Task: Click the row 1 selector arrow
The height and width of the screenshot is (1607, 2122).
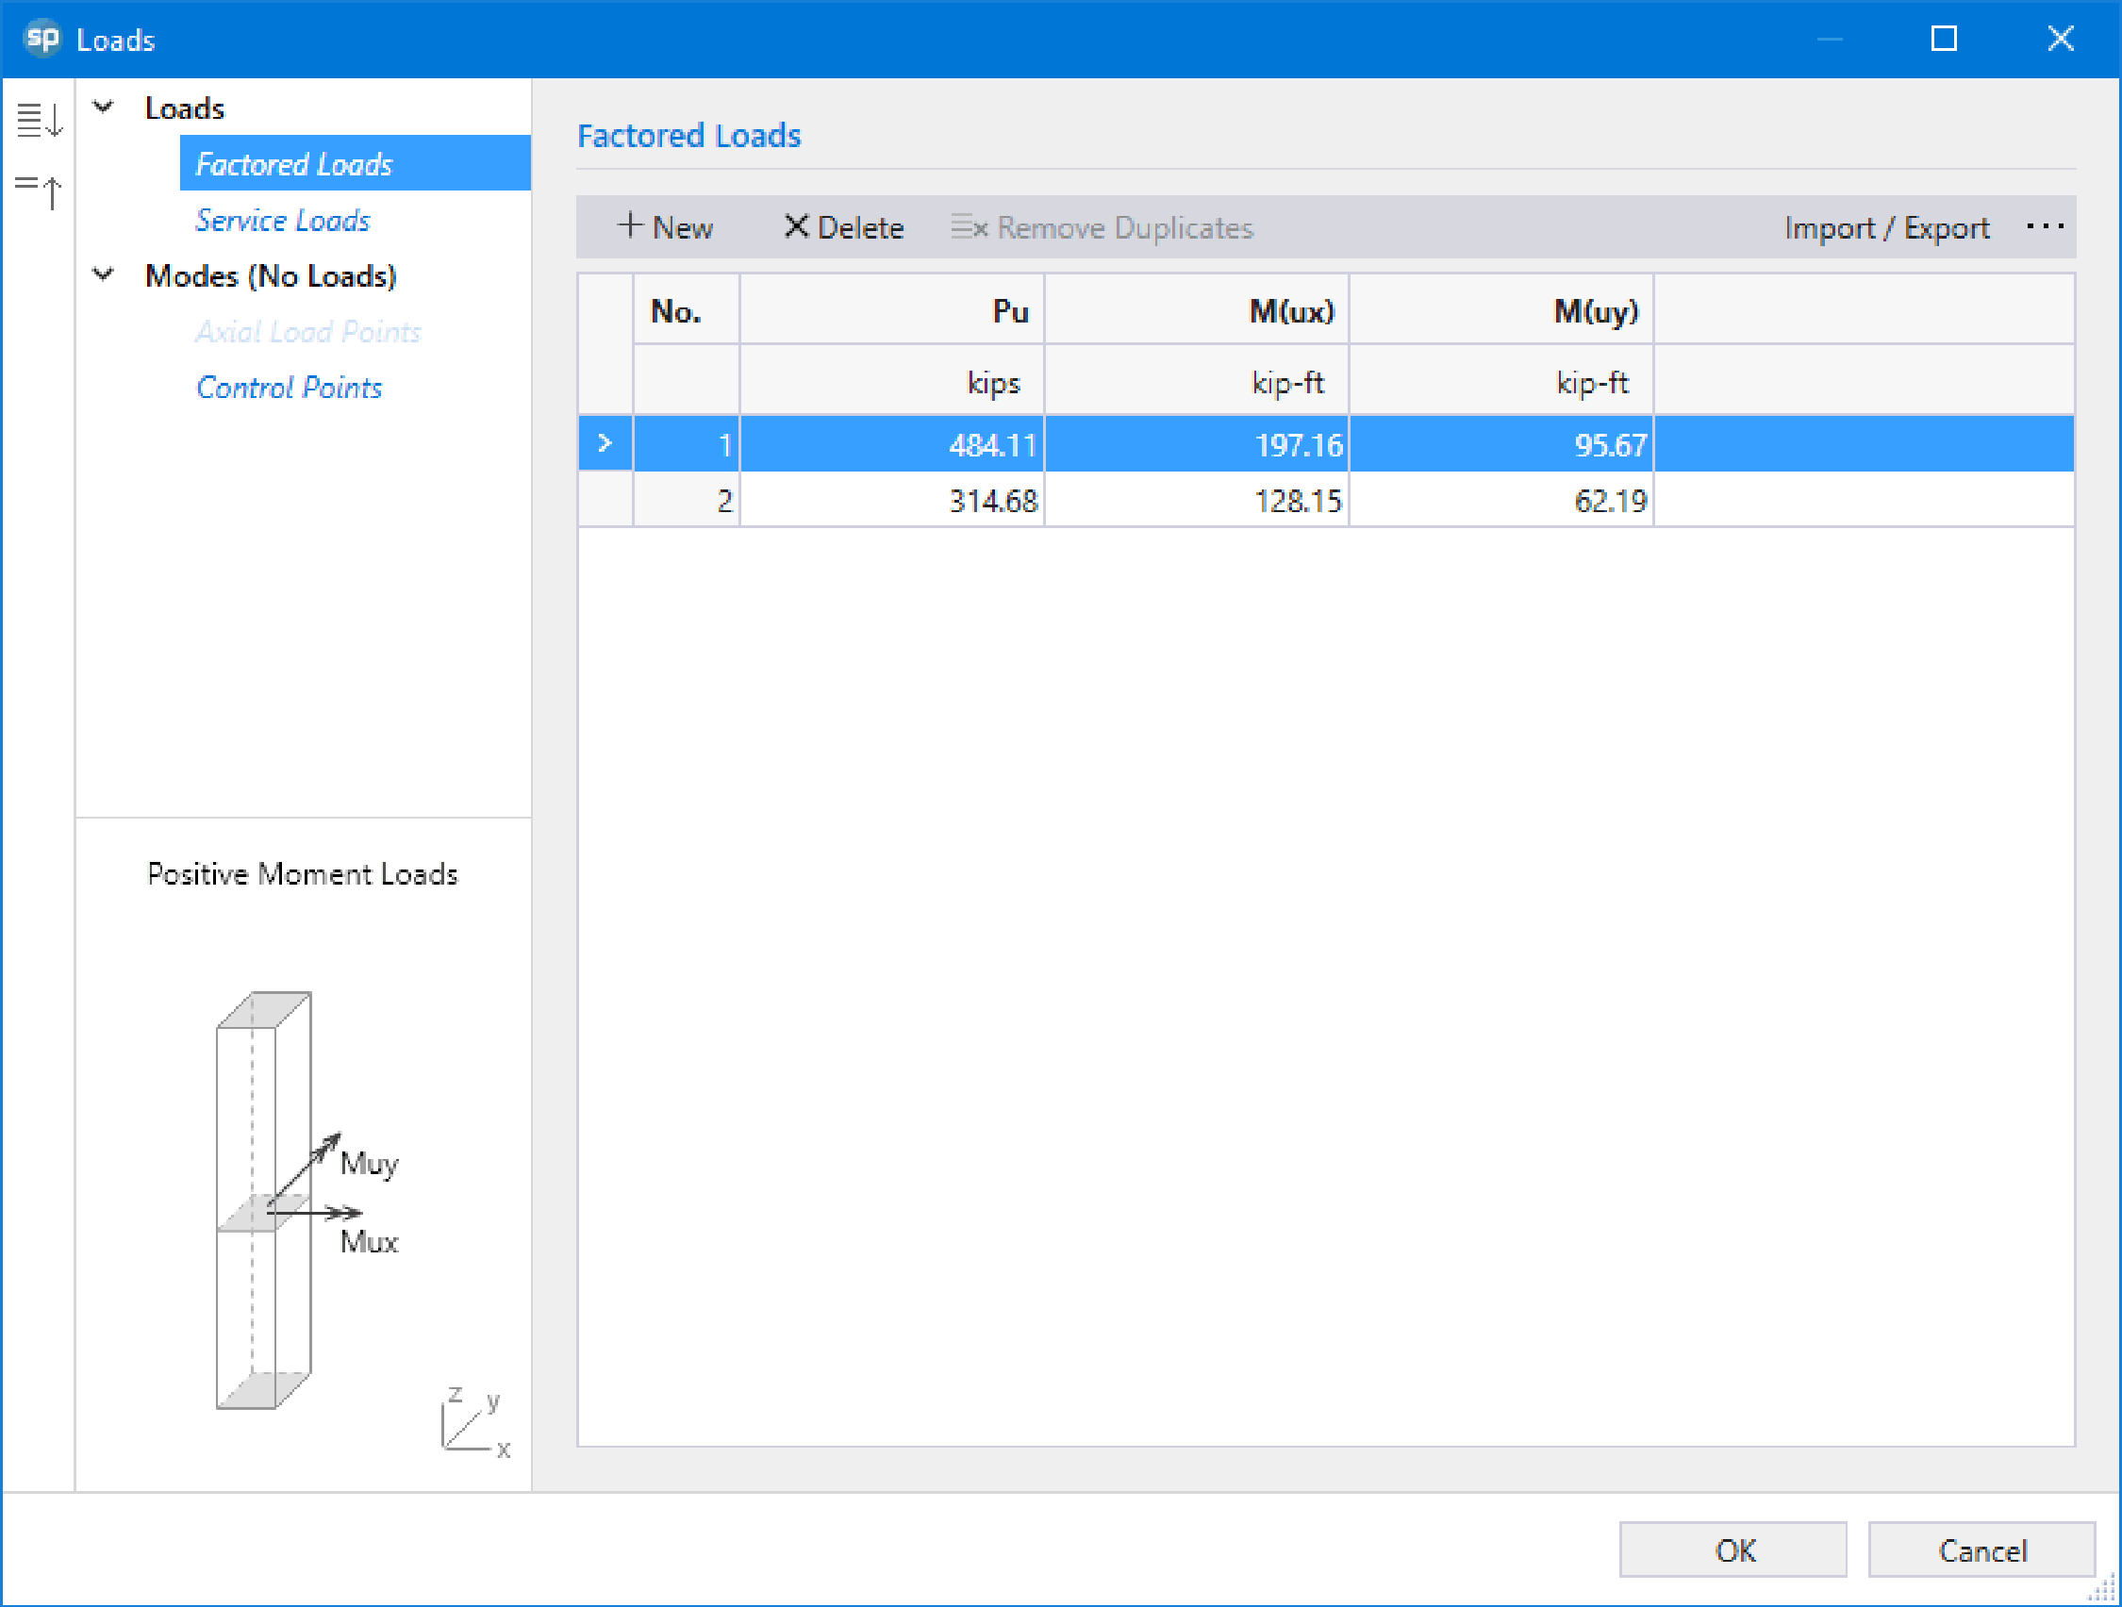Action: (x=605, y=443)
